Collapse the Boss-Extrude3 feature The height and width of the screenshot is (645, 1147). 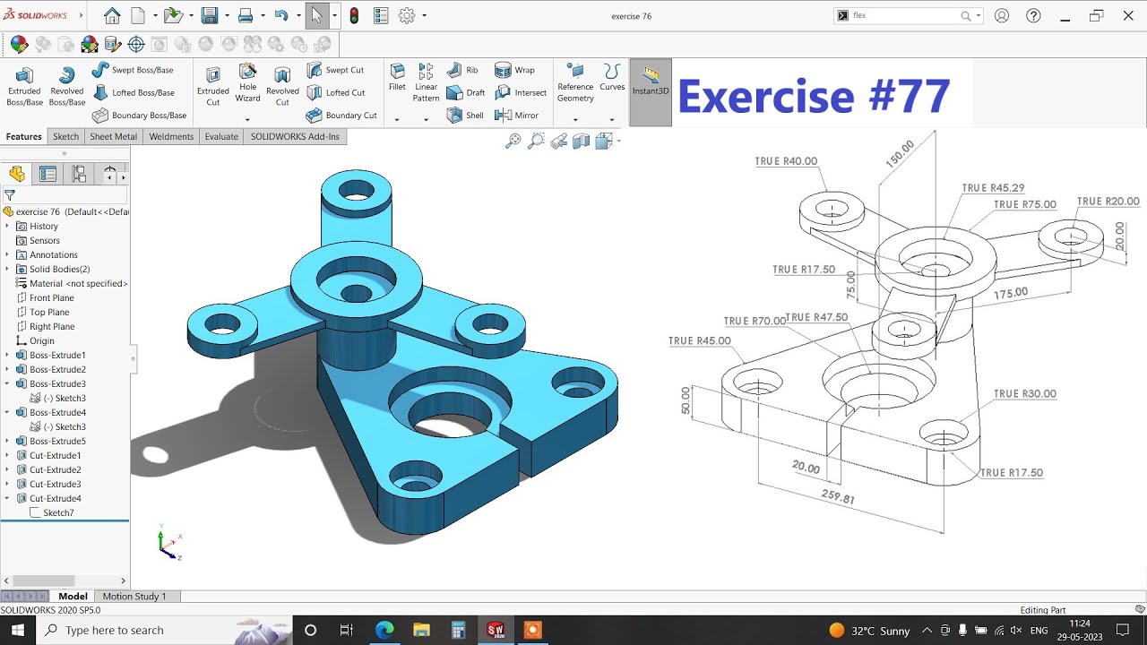click(x=7, y=383)
